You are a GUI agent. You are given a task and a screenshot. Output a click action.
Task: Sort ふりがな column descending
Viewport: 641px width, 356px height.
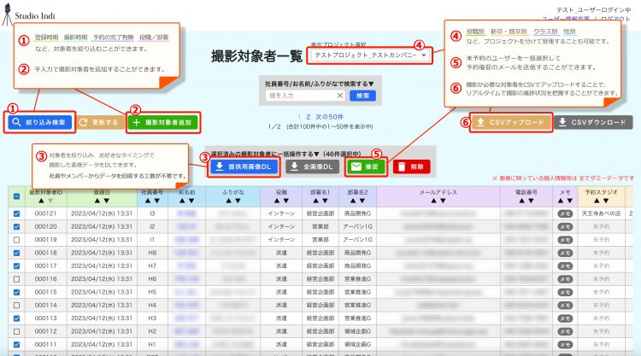(x=238, y=201)
